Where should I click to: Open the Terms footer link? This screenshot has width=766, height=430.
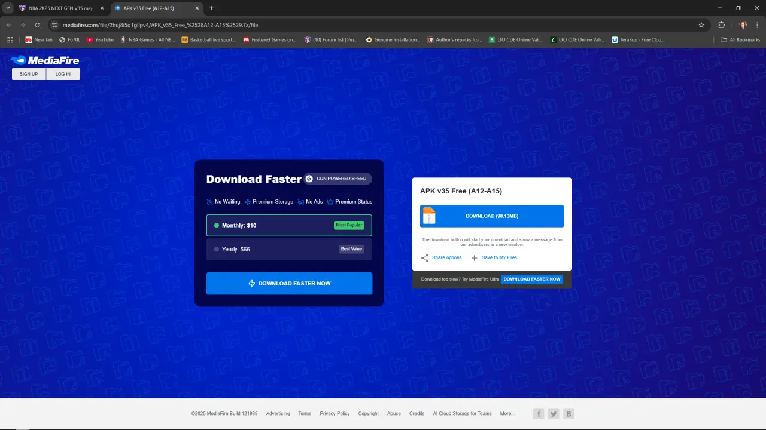tap(305, 414)
